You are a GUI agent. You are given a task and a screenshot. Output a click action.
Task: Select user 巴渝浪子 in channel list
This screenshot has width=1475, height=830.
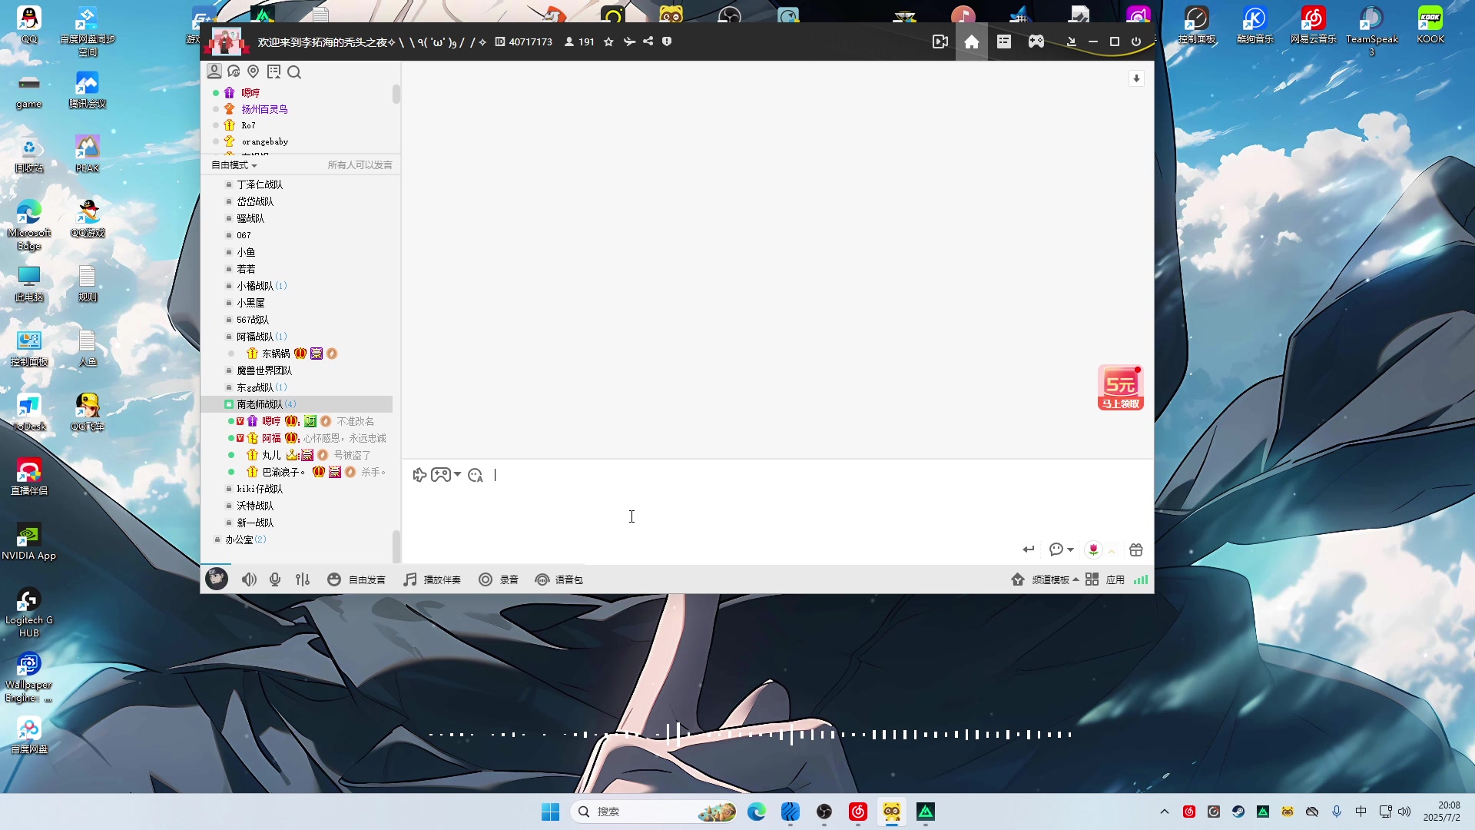point(283,472)
